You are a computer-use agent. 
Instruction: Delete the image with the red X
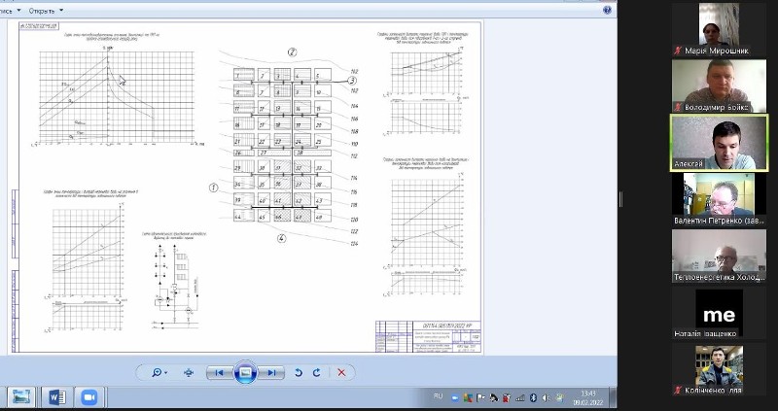point(341,372)
